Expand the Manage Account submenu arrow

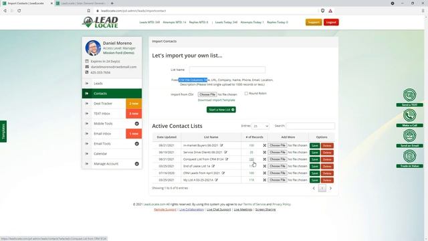136,163
